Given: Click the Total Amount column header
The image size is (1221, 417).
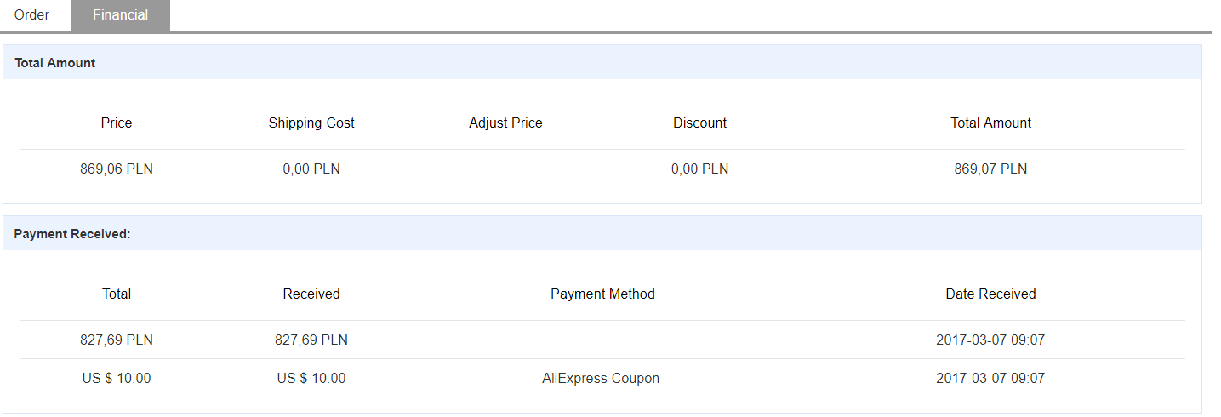Looking at the screenshot, I should tap(990, 123).
